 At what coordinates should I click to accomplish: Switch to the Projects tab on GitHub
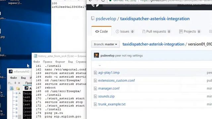(x=190, y=31)
